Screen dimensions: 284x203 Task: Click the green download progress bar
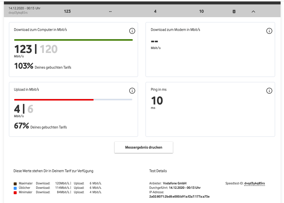tap(73, 40)
